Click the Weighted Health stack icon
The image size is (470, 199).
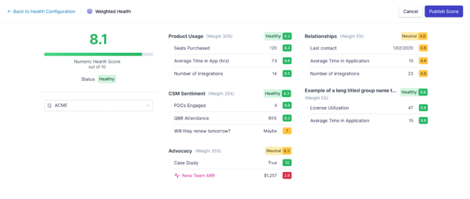click(90, 12)
